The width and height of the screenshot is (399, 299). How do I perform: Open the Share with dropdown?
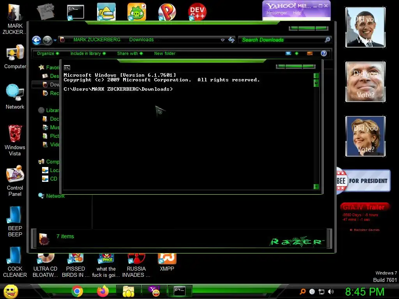[x=130, y=53]
